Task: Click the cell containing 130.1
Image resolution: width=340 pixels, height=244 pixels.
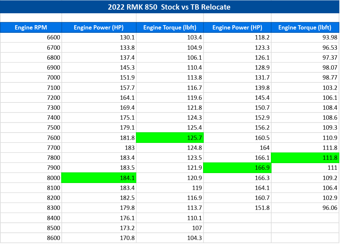Action: [x=99, y=38]
